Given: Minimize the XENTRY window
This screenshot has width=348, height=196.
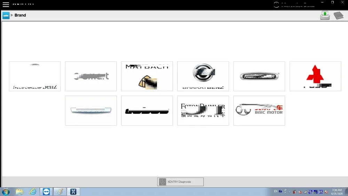Looking at the screenshot, I should click(322, 2).
